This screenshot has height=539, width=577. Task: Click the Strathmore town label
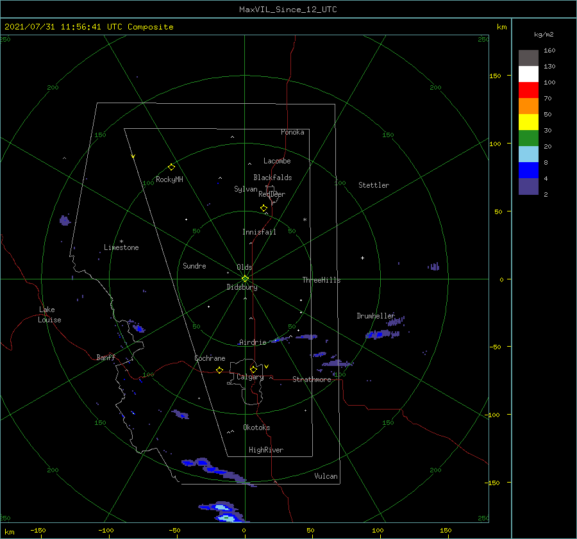(x=312, y=379)
